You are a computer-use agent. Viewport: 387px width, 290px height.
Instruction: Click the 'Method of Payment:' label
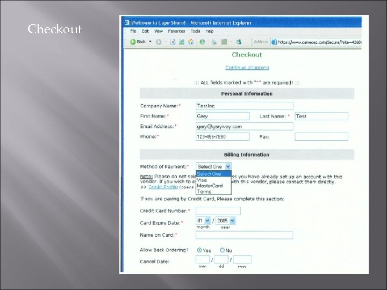(164, 166)
